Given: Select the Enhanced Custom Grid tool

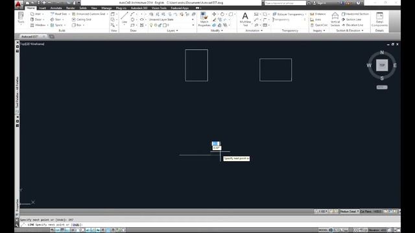Looking at the screenshot, I should click(x=89, y=14).
